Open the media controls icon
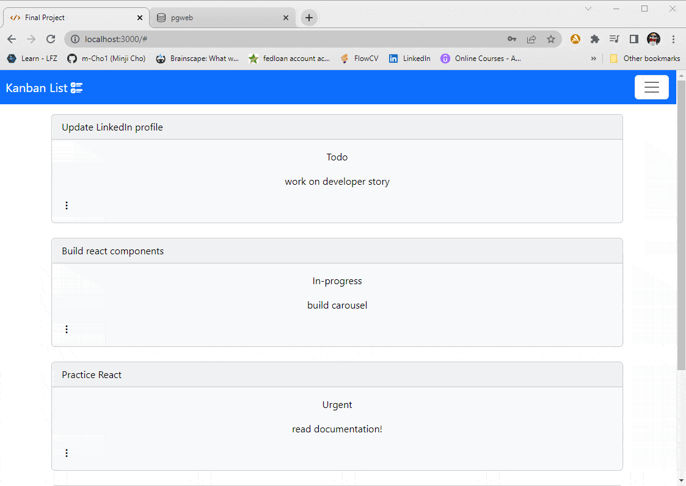The image size is (686, 486). pos(615,39)
